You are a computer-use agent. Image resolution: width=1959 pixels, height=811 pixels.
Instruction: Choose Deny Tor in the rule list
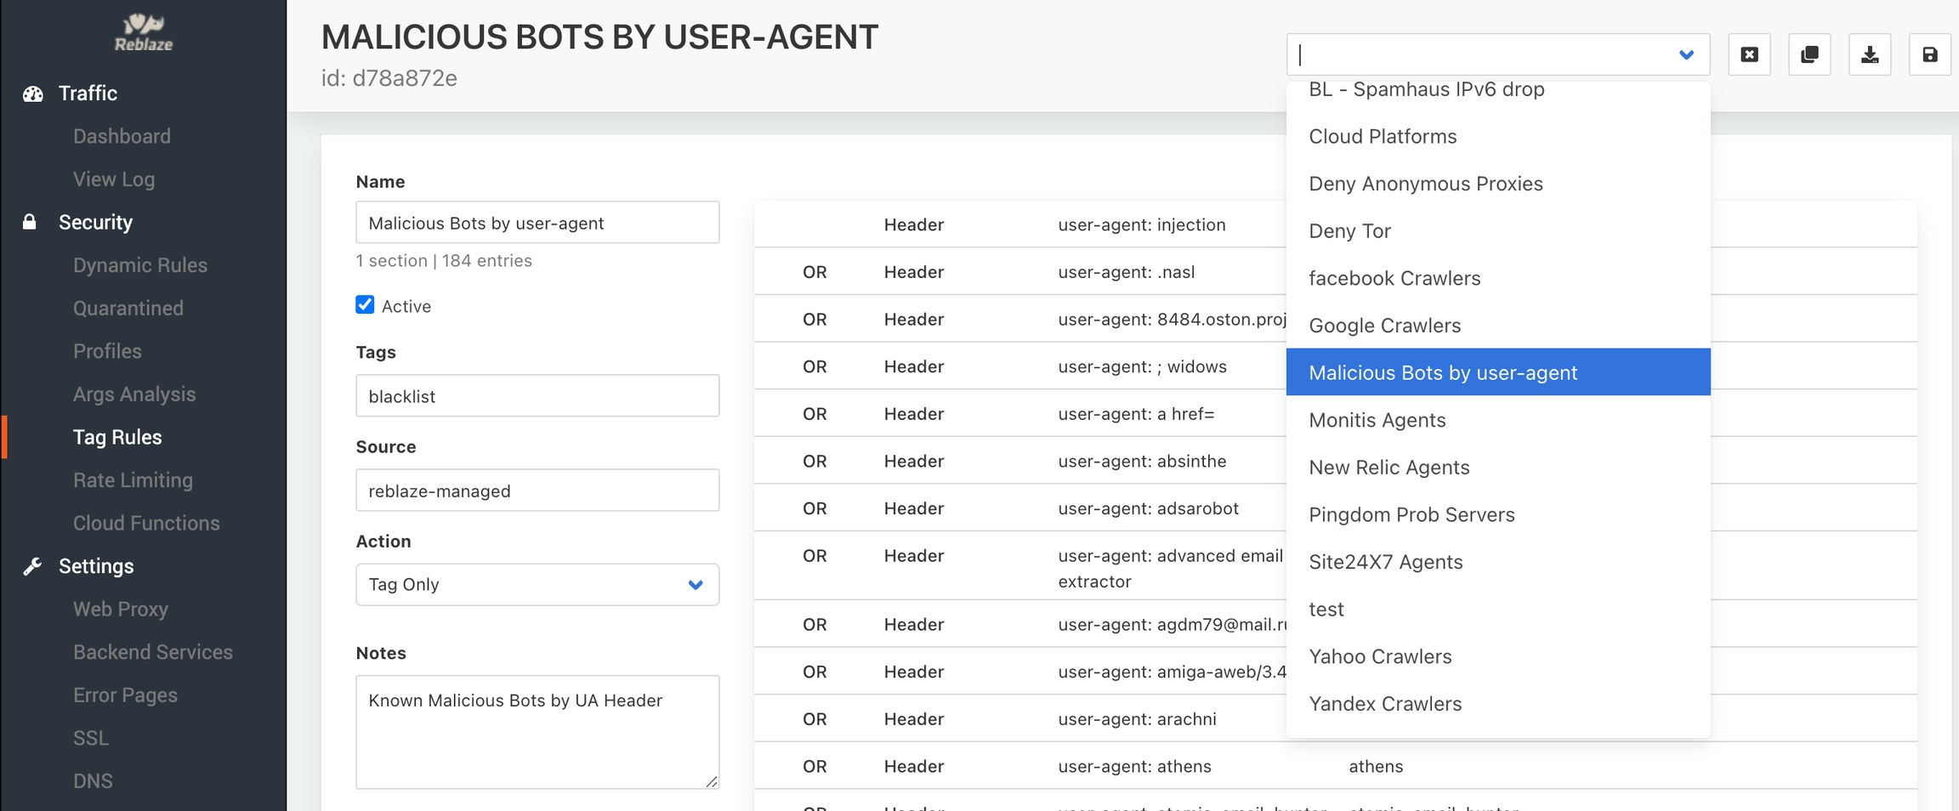pyautogui.click(x=1349, y=231)
